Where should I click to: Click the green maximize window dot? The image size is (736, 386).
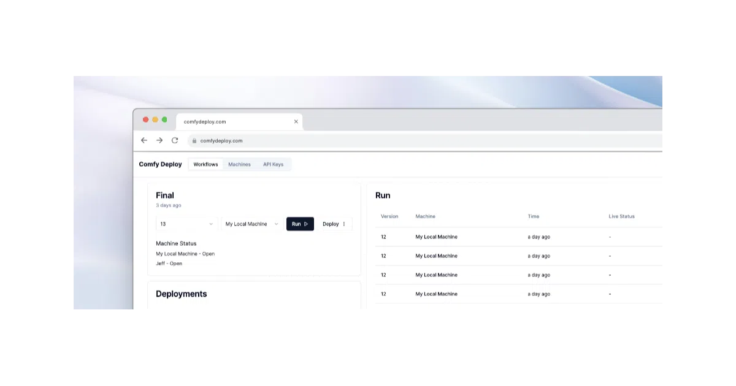click(164, 119)
